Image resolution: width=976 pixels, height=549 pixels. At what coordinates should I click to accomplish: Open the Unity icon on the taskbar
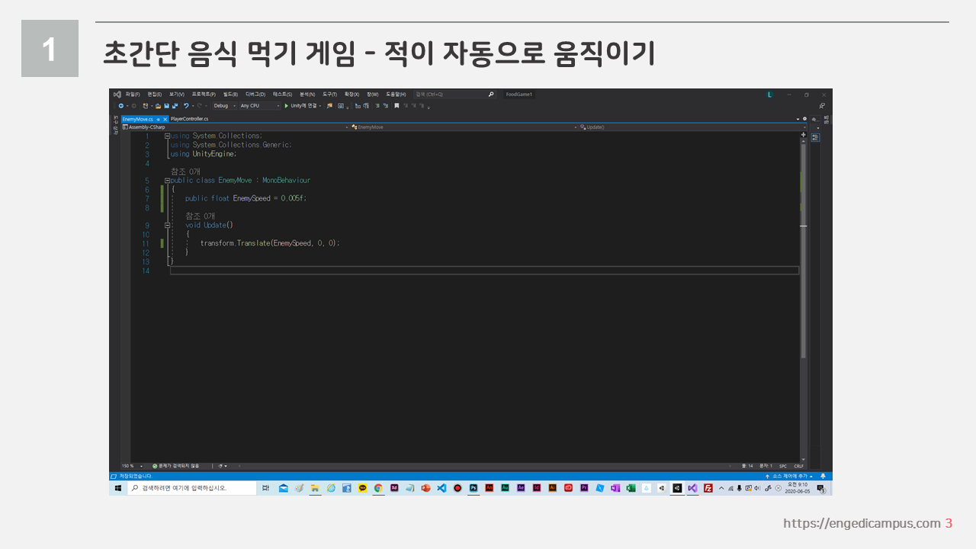coord(676,487)
